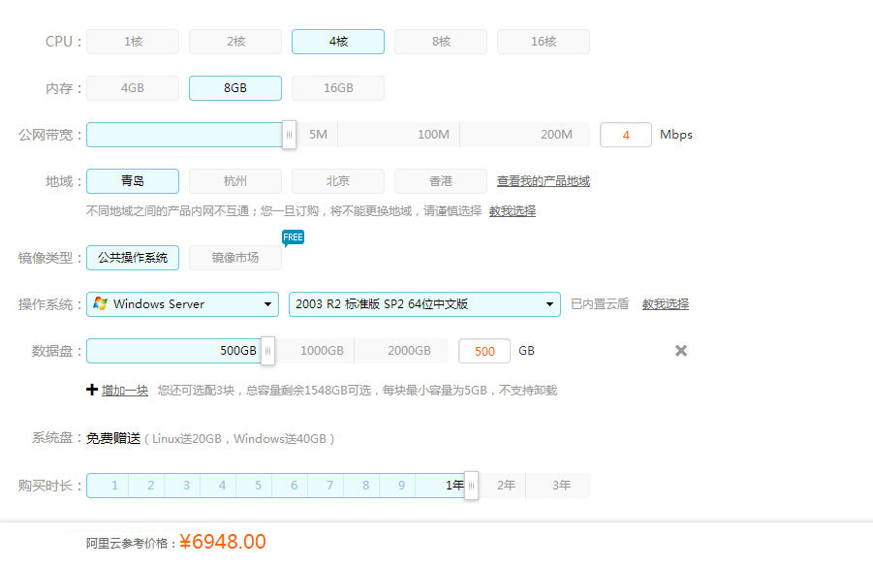
Task: Choose 16GB memory option
Action: point(338,88)
